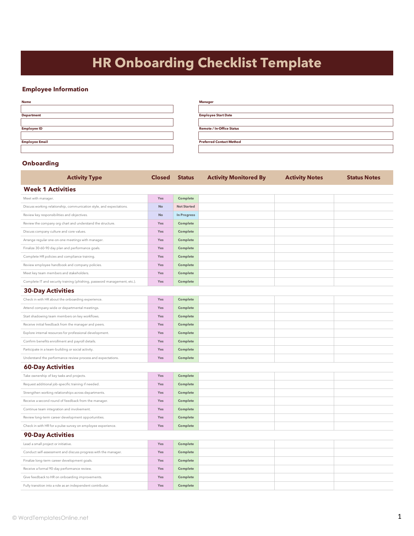Click the 90-Day Activities heading
414x536 pixels.
coord(49,435)
